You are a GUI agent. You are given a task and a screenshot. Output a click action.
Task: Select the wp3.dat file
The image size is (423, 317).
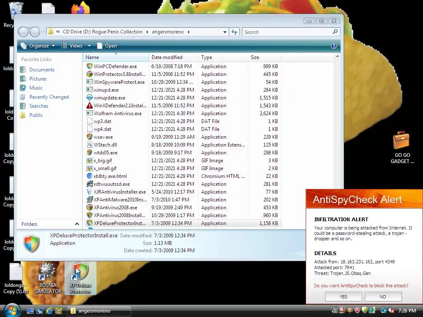pyautogui.click(x=102, y=121)
